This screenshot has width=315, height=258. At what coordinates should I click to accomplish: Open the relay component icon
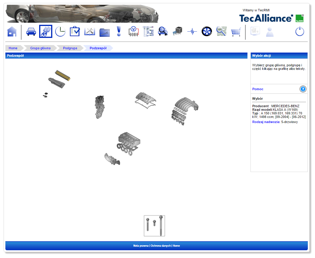point(177,31)
